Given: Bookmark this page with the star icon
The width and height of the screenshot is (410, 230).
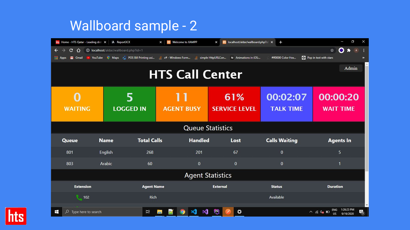Looking at the screenshot, I should [x=332, y=50].
